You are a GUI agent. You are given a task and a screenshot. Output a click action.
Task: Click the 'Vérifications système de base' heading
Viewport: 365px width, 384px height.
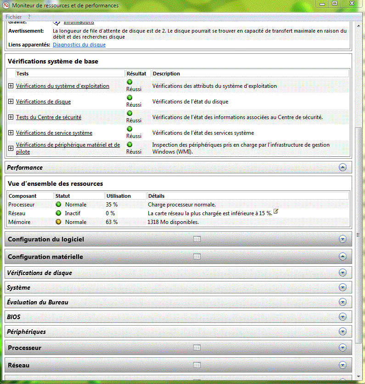(53, 61)
